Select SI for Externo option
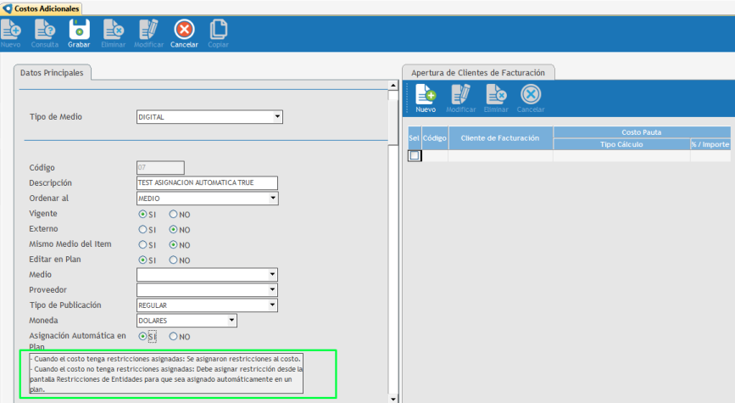Screen dimensions: 735x403 pyautogui.click(x=142, y=229)
